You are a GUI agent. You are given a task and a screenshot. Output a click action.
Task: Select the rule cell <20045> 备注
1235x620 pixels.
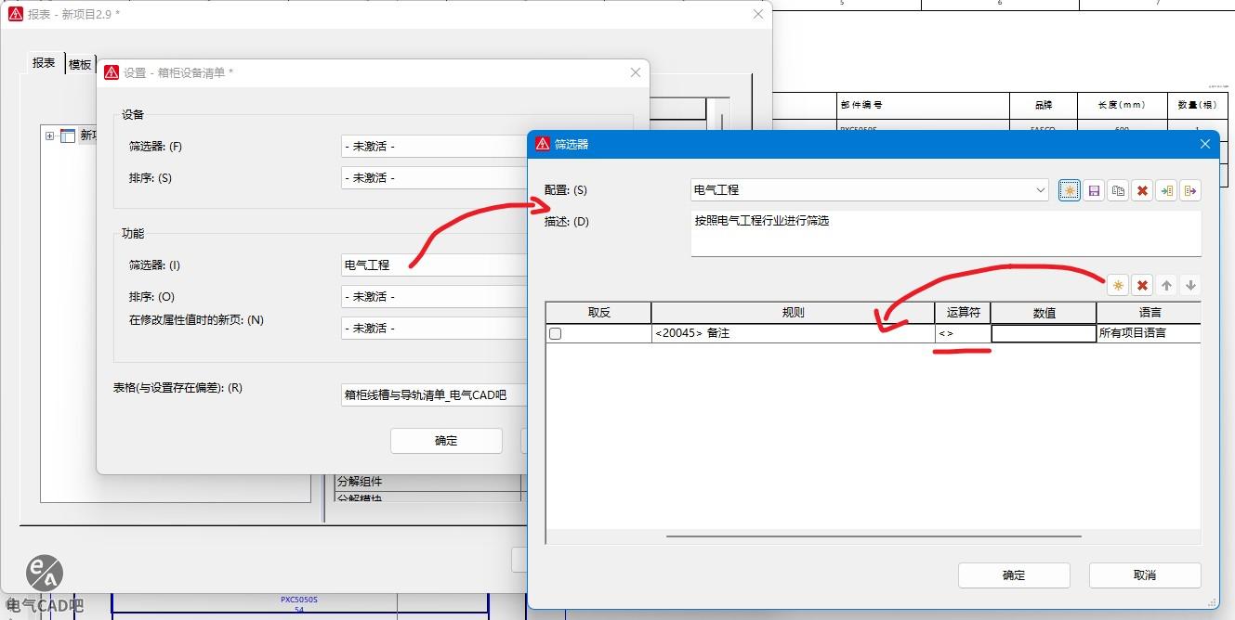tap(793, 333)
